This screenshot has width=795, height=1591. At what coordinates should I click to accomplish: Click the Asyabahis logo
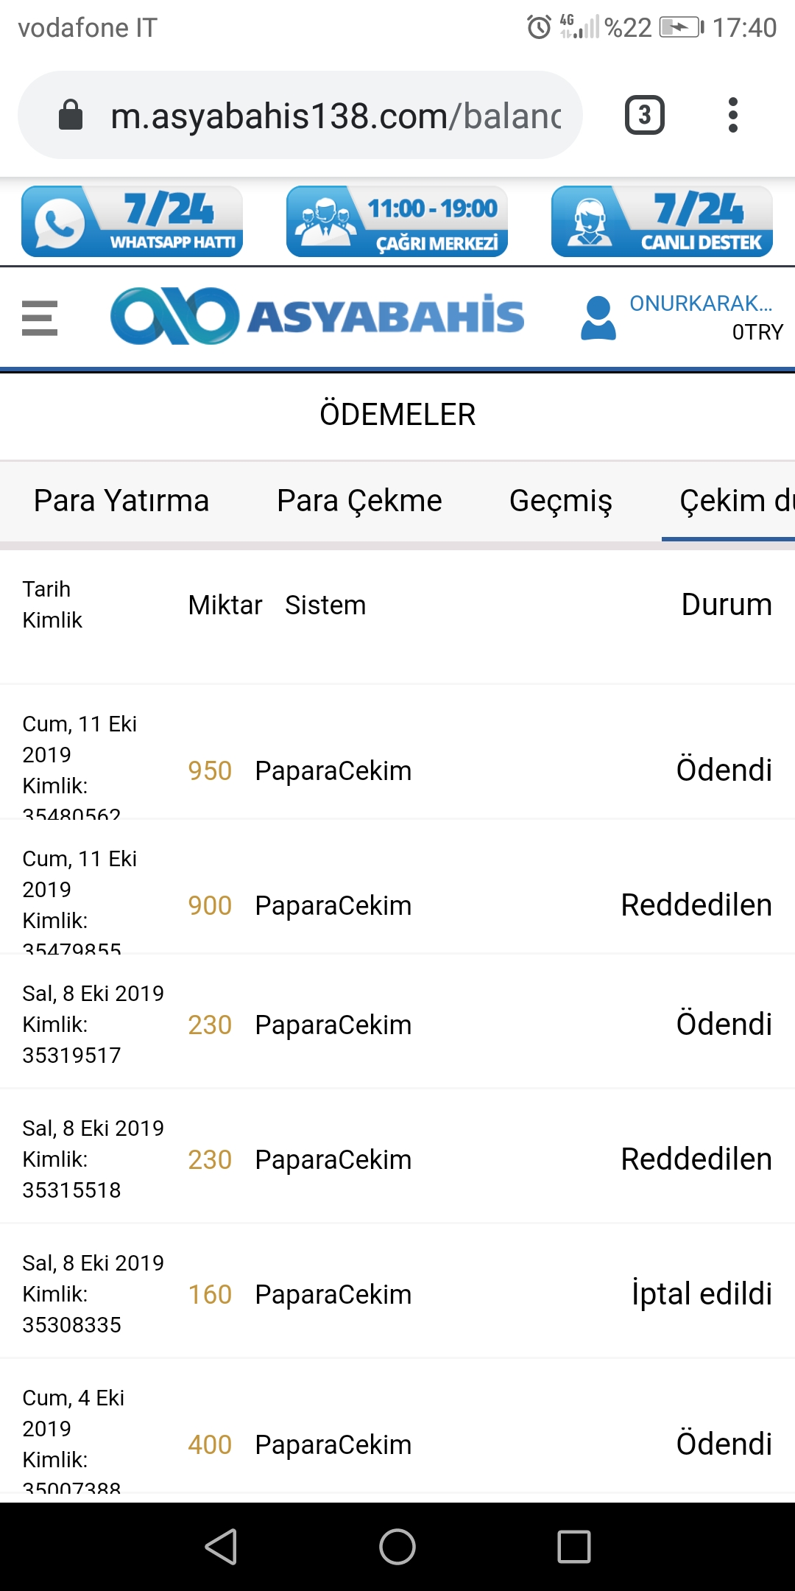317,316
